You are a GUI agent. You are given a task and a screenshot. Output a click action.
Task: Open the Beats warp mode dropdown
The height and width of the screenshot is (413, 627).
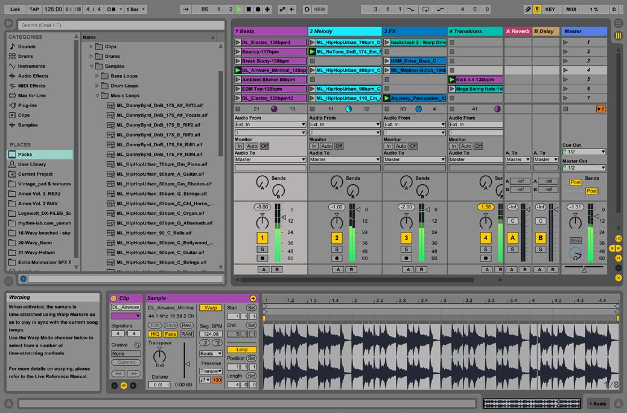pos(211,353)
